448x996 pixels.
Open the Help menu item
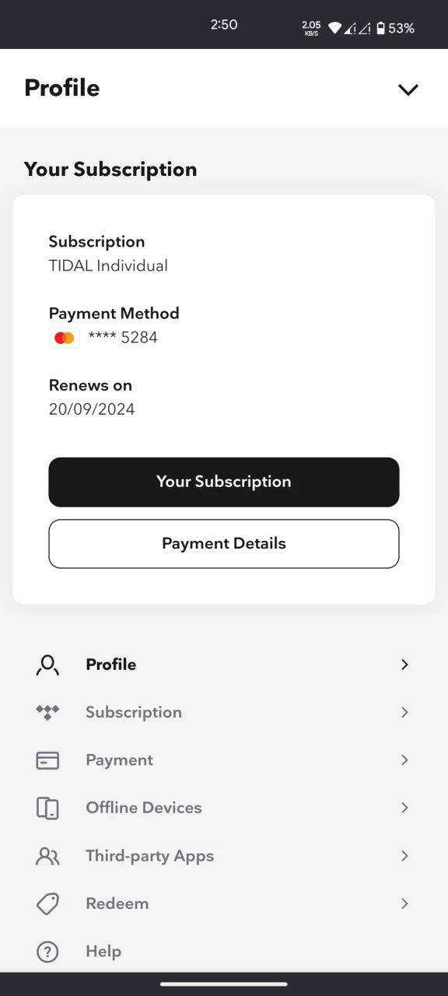point(224,952)
